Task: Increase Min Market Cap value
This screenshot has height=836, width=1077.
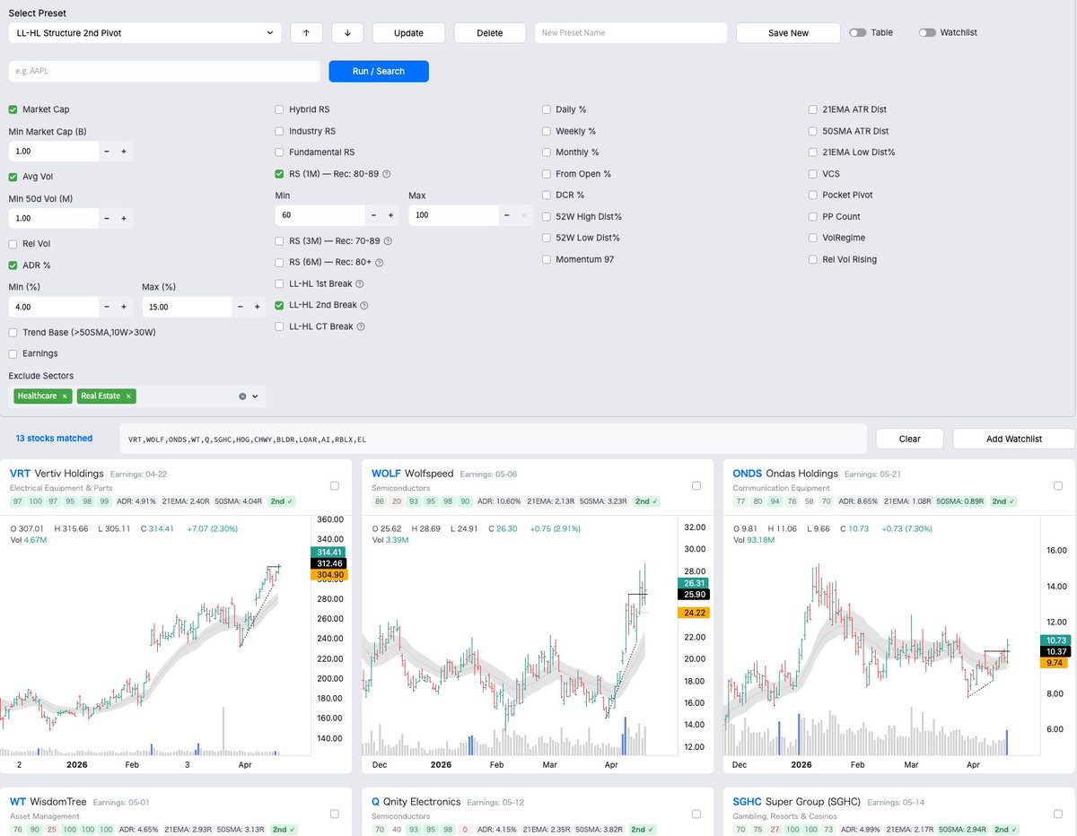Action: [124, 152]
